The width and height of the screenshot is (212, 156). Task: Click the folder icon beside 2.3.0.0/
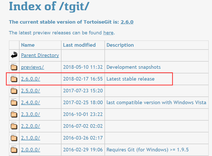tap(14, 114)
